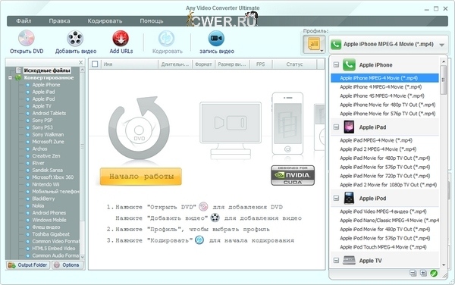Click the Открыть DVD disc icon
Image resolution: width=455 pixels, height=285 pixels.
(27, 38)
